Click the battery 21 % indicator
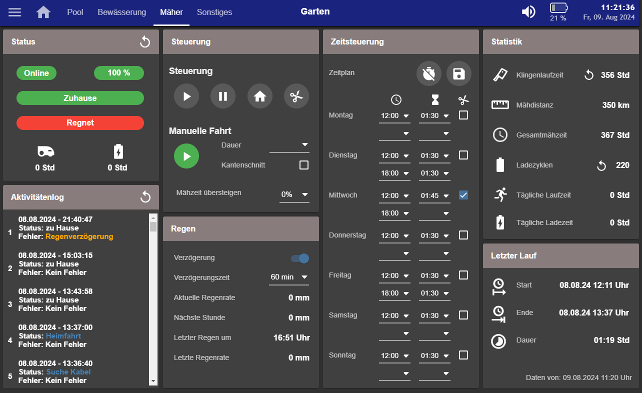This screenshot has height=393, width=642. [558, 12]
